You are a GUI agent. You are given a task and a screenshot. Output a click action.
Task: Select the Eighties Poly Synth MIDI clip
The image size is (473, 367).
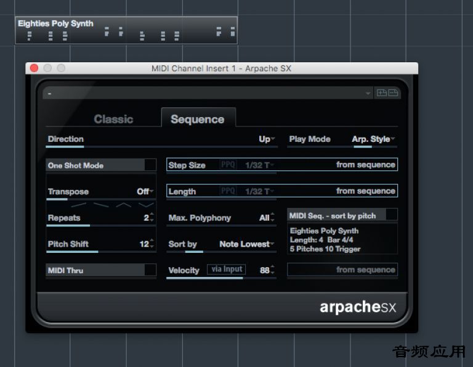(126, 30)
